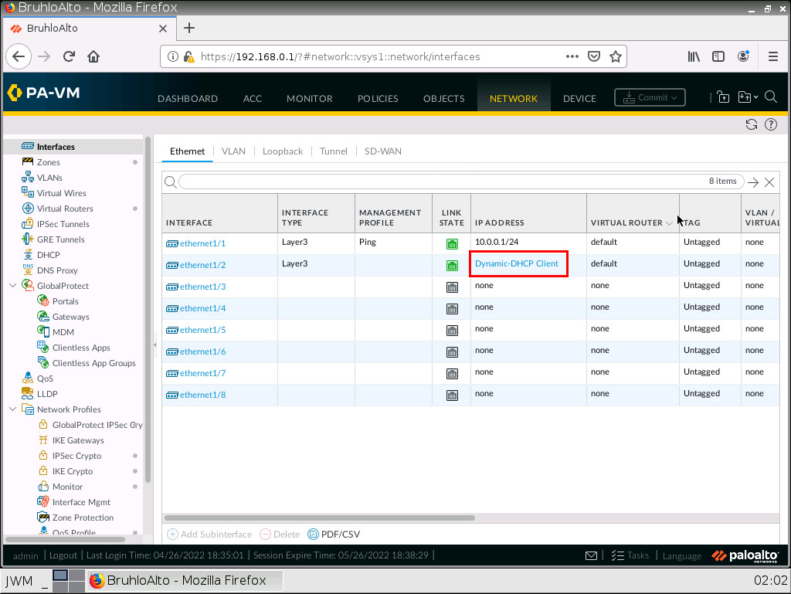791x594 pixels.
Task: Click the search magnifier in the top bar
Action: [771, 97]
